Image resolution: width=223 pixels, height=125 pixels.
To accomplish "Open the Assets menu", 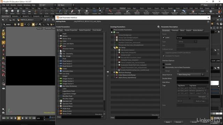I will click(x=20, y=5).
